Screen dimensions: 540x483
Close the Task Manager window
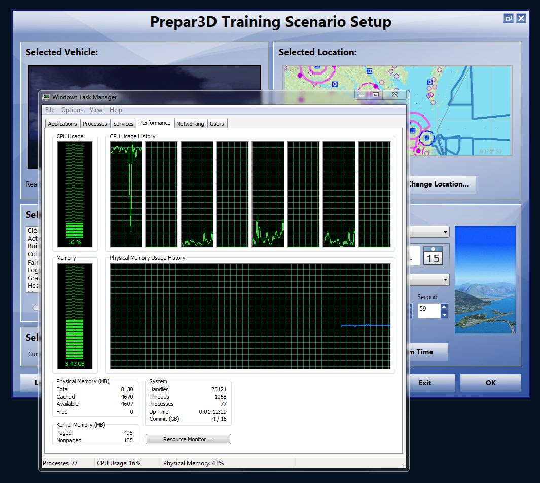394,95
